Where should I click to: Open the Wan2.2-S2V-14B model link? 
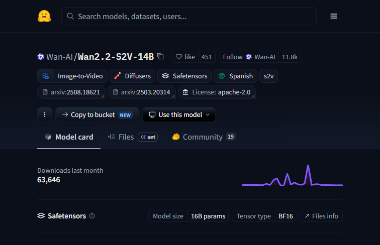[x=116, y=57]
